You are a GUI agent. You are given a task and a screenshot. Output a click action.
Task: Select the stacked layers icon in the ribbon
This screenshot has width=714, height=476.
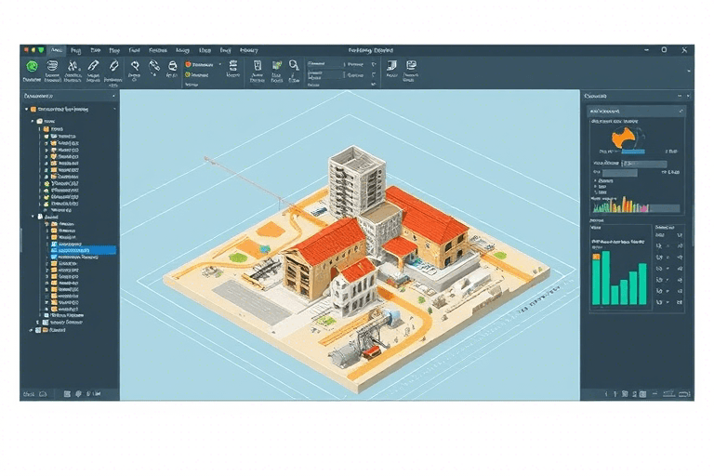click(53, 67)
